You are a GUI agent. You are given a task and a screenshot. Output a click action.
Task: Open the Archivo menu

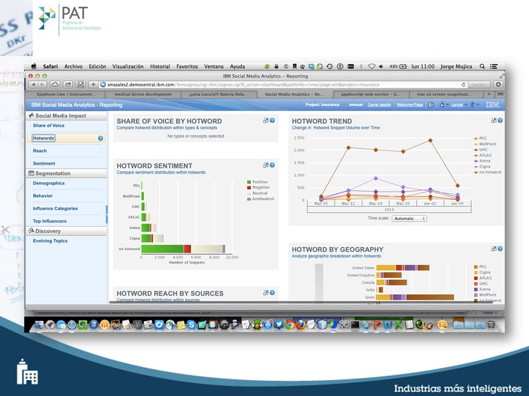73,67
